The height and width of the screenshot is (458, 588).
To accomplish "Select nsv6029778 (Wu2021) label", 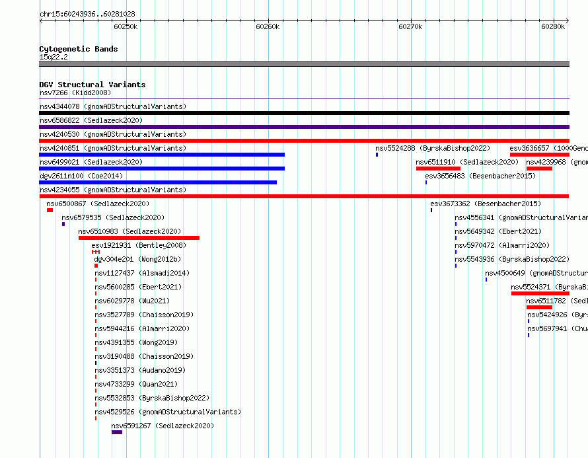I will point(132,301).
